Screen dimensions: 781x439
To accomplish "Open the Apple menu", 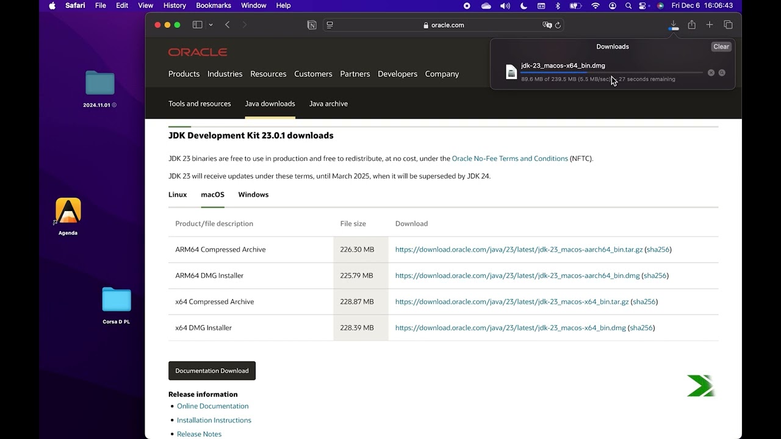I will point(52,5).
